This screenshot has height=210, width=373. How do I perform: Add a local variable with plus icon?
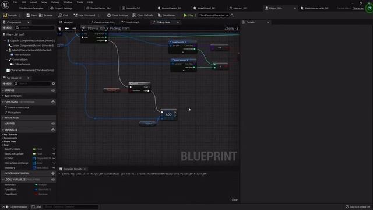(53, 180)
